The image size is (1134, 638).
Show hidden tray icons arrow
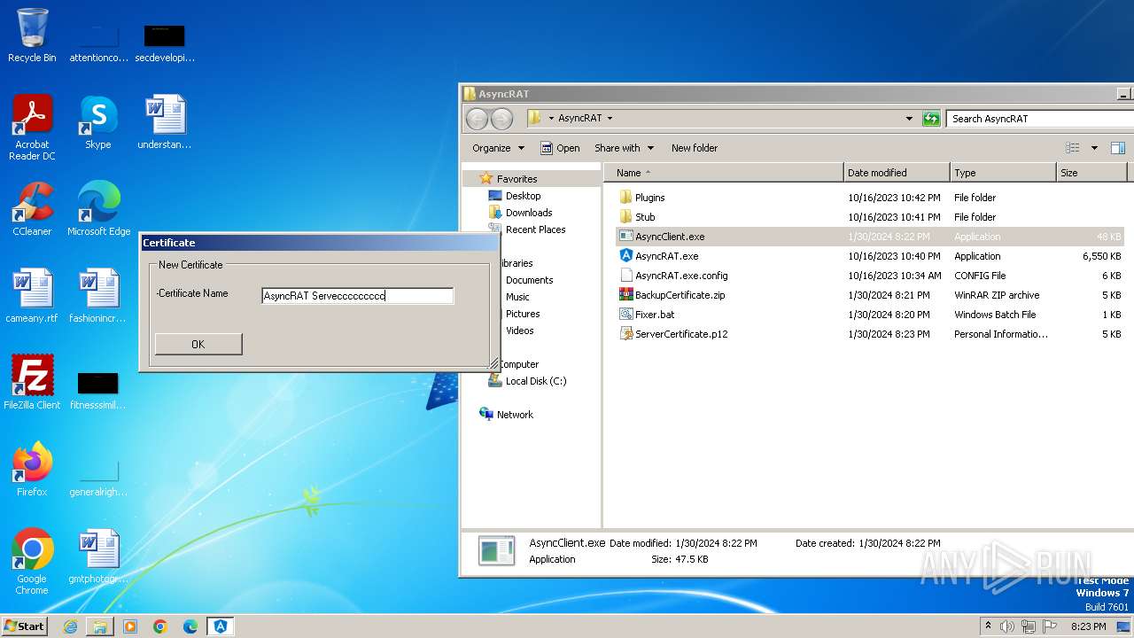pyautogui.click(x=988, y=626)
